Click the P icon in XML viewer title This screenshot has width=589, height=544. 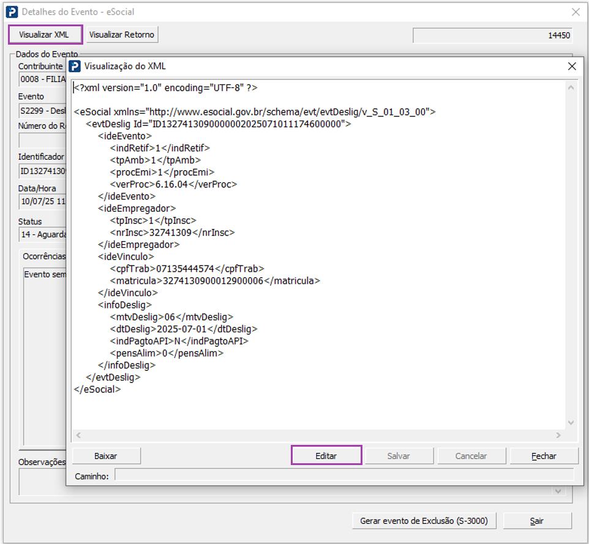click(x=75, y=67)
